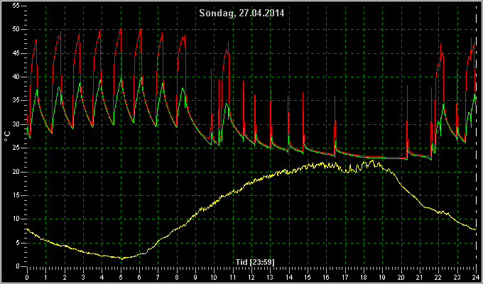Select hour 12 on the time axis
The width and height of the screenshot is (483, 284).
click(x=251, y=277)
